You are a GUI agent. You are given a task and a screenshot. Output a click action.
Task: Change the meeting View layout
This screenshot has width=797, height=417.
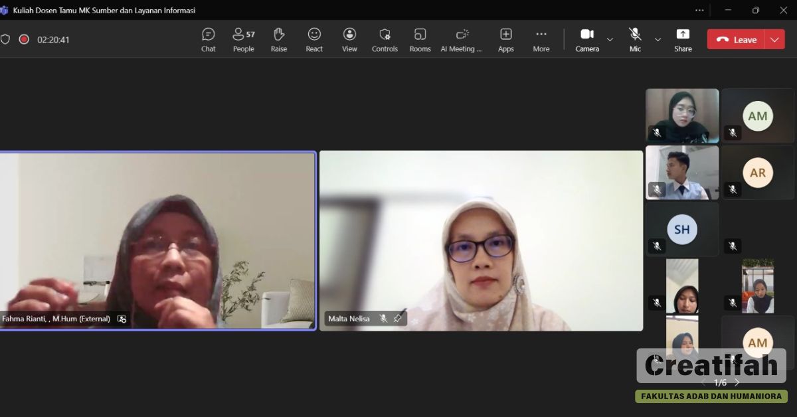(x=349, y=39)
